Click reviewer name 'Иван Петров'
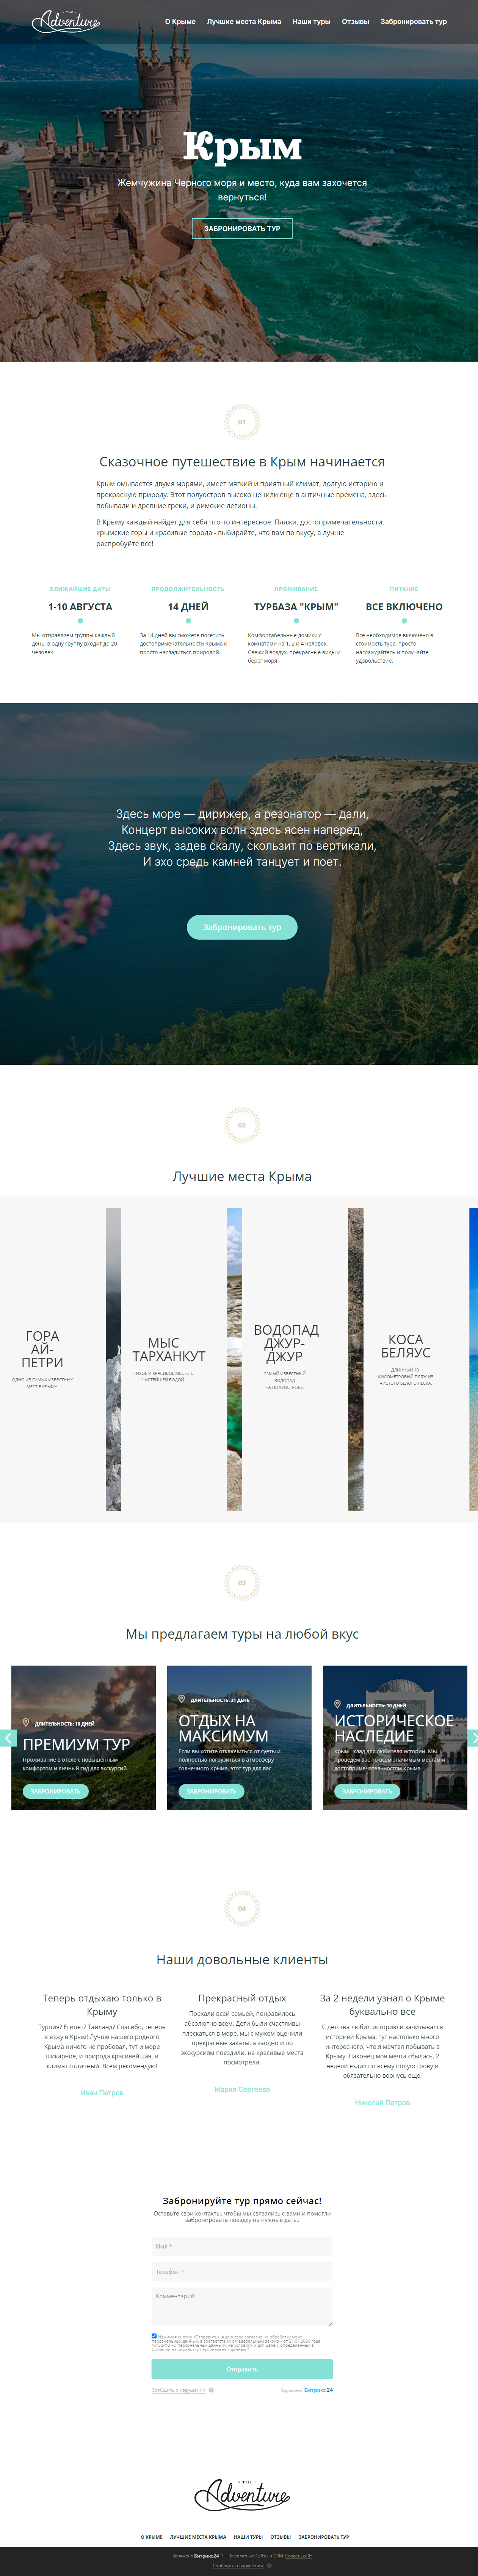Image resolution: width=478 pixels, height=2576 pixels. (102, 2092)
